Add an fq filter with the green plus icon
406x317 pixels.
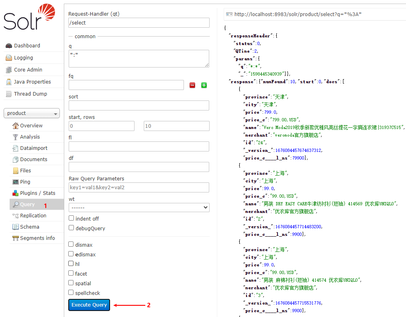click(204, 85)
